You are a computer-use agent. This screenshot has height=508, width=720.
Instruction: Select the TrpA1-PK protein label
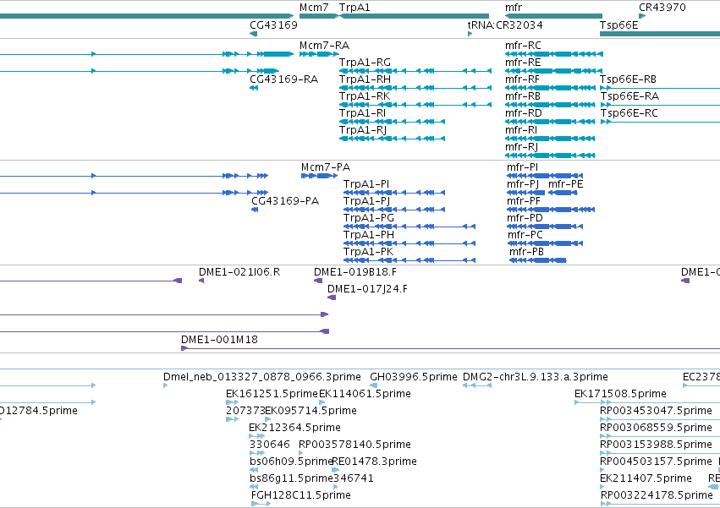point(368,252)
